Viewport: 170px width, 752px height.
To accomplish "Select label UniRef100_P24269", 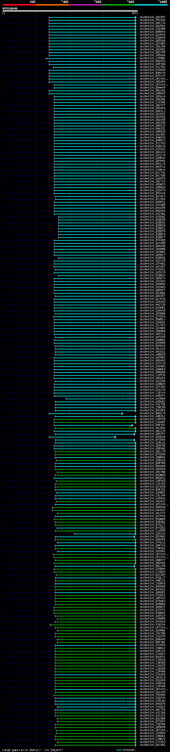I will [x=152, y=675].
